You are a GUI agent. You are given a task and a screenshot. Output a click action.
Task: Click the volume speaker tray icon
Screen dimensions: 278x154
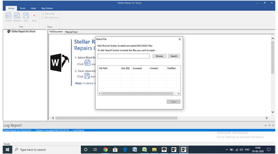point(241,150)
